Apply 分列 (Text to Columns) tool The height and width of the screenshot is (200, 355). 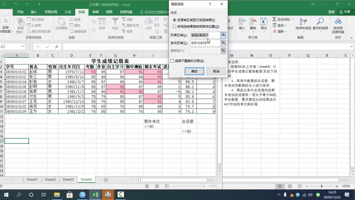pos(149,25)
